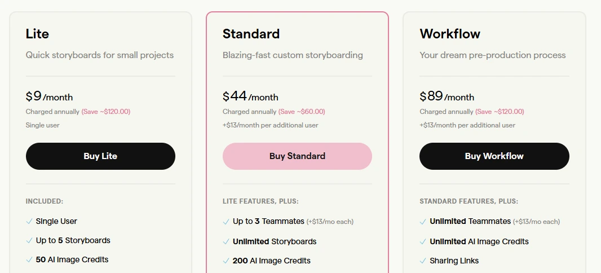
Task: Select the Lite plan heading
Action: [37, 34]
